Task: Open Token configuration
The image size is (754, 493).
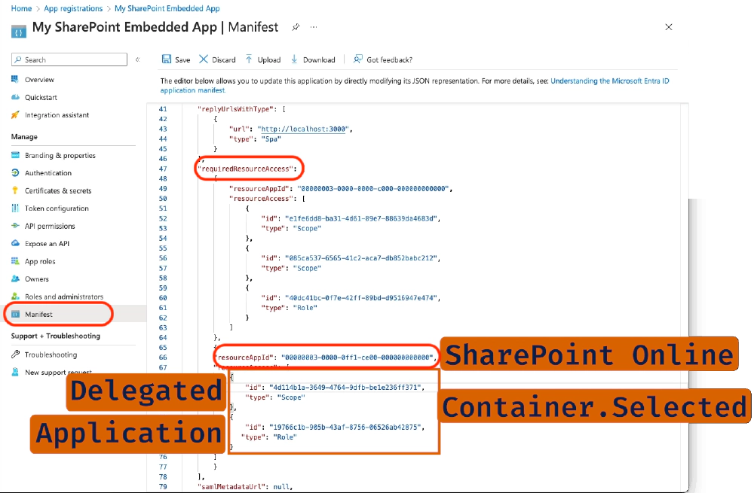Action: 57,208
